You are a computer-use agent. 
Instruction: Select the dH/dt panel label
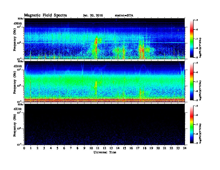pyautogui.click(x=18, y=23)
